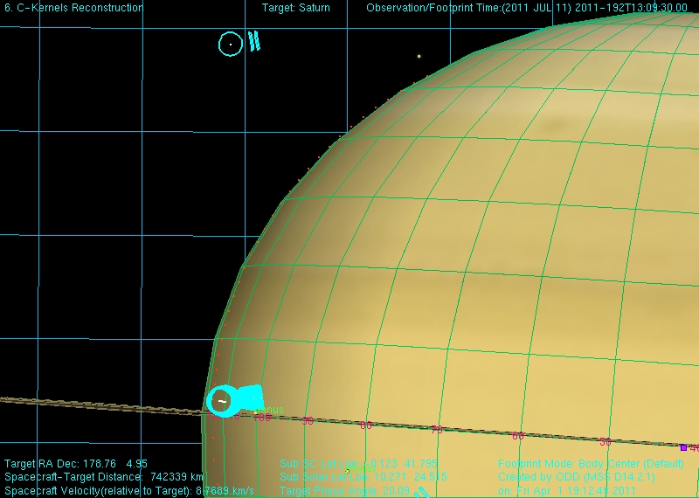This screenshot has width=699, height=498.
Task: Click 'Footprint Mode: Body Center (Default)' text
Action: (x=591, y=464)
